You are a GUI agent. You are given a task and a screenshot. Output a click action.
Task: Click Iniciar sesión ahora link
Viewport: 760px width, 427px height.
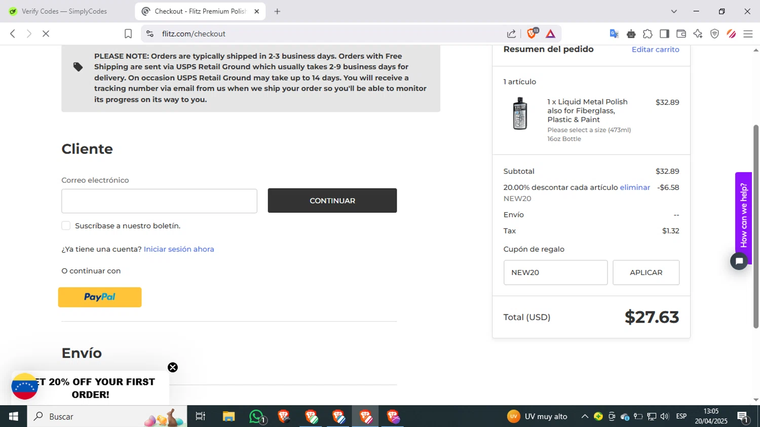point(179,249)
